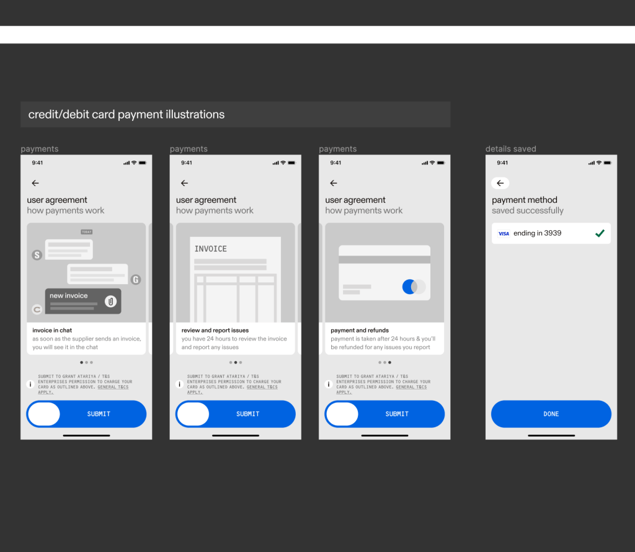Screen dimensions: 635x552
Task: Click Submit slider handle on invoice in chat screen
Action: (x=44, y=414)
